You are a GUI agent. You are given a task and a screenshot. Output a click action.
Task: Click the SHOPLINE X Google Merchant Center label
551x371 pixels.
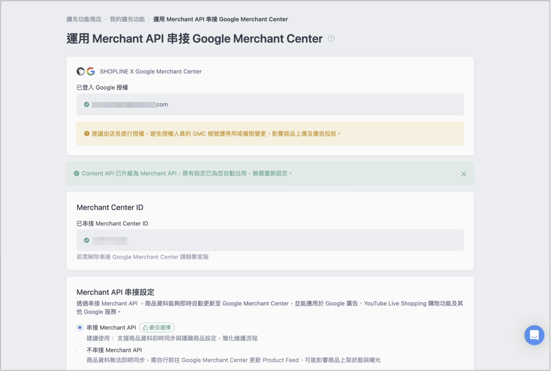[x=150, y=71]
